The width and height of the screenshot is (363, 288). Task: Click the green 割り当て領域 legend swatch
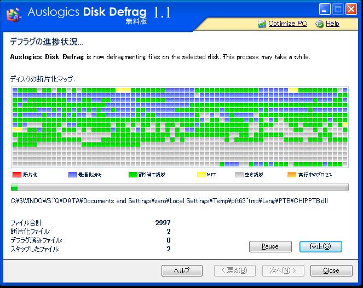(132, 175)
